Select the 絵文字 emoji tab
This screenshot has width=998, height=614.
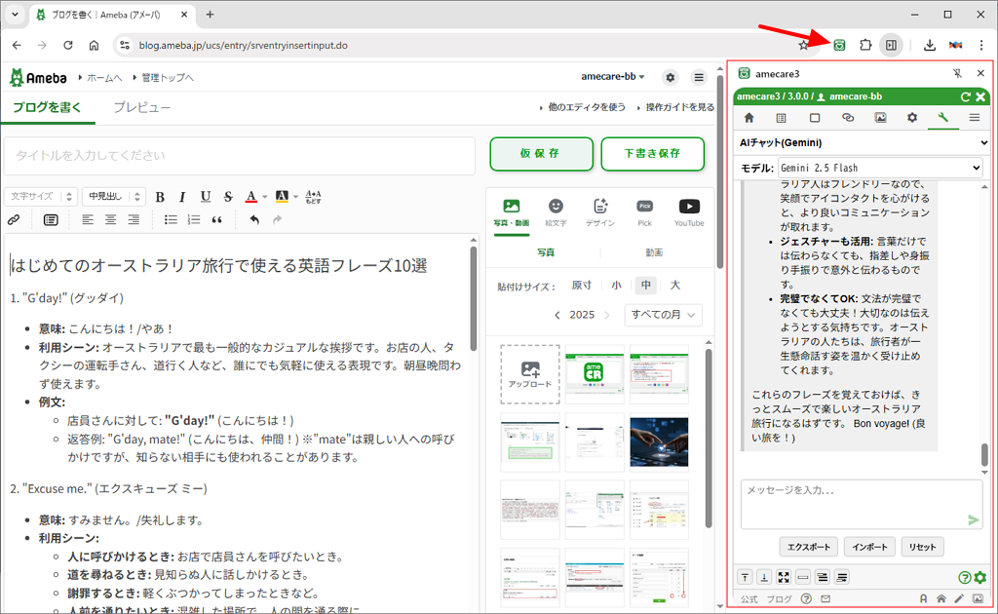pos(556,212)
